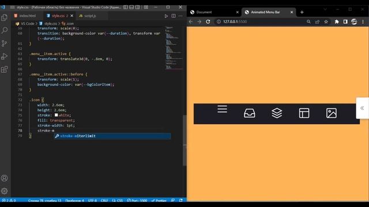Open the notifications bell in status bar
This screenshot has width=369, height=207.
180,201
